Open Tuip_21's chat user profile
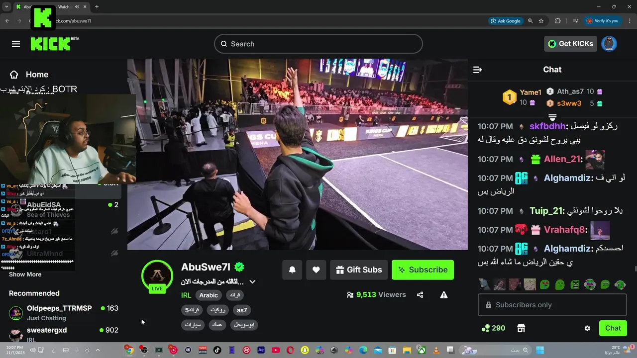 click(547, 211)
